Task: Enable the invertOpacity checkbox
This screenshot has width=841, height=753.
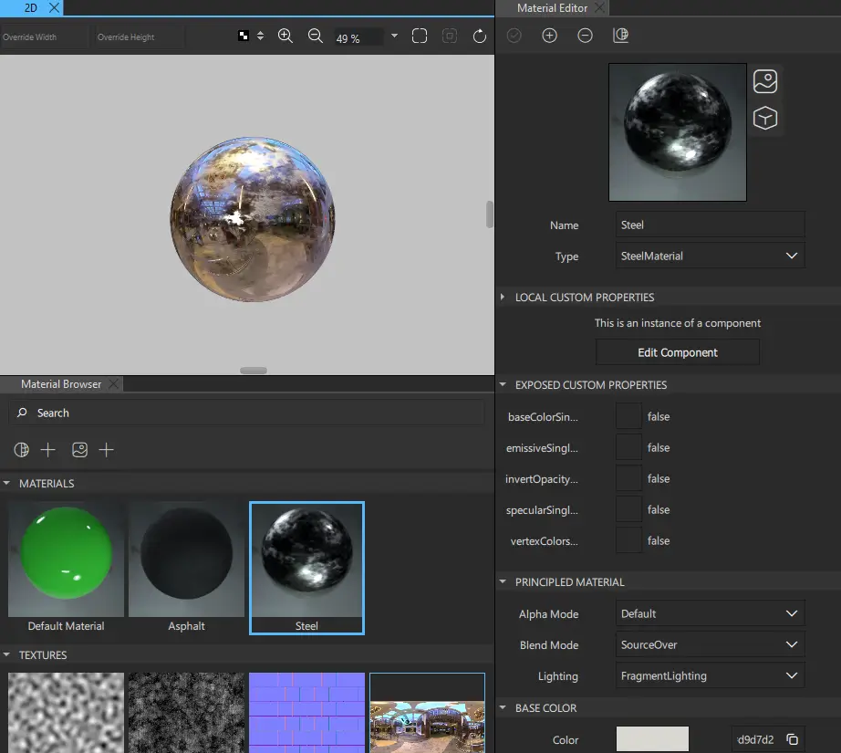Action: pyautogui.click(x=628, y=478)
